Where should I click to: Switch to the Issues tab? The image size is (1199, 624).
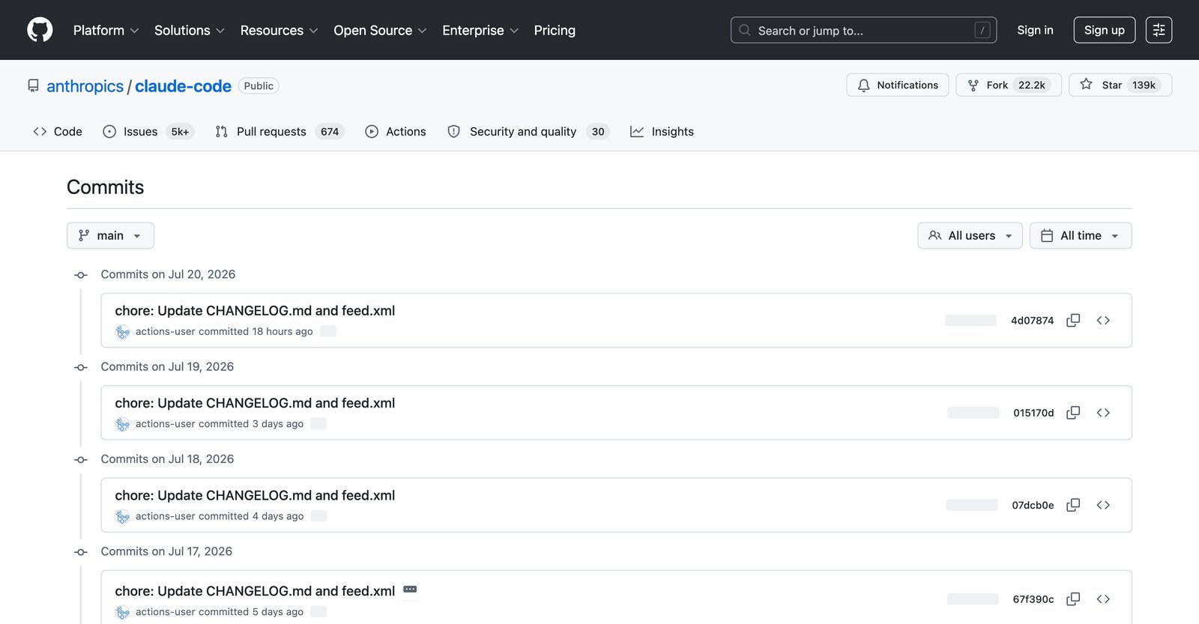148,131
